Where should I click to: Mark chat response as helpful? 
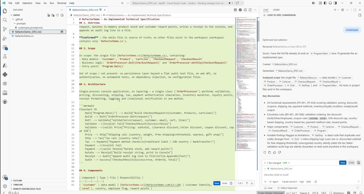(274, 153)
